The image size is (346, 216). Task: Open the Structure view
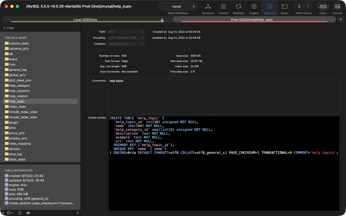click(208, 8)
